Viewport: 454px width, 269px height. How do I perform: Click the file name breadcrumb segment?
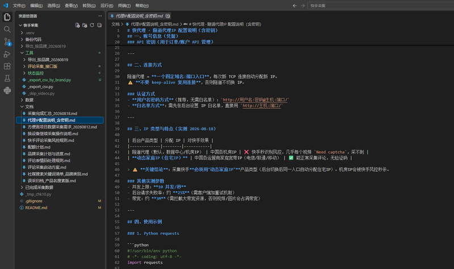[152, 24]
